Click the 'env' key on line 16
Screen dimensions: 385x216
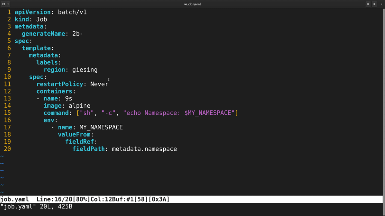pos(49,120)
